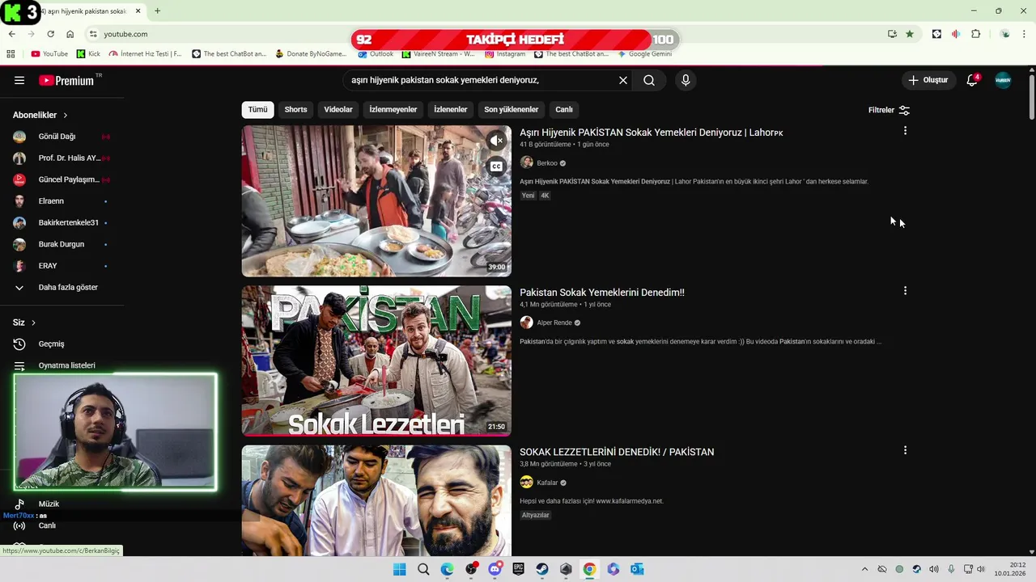The width and height of the screenshot is (1036, 582).
Task: Open more options for Alper Rende video
Action: (x=905, y=291)
